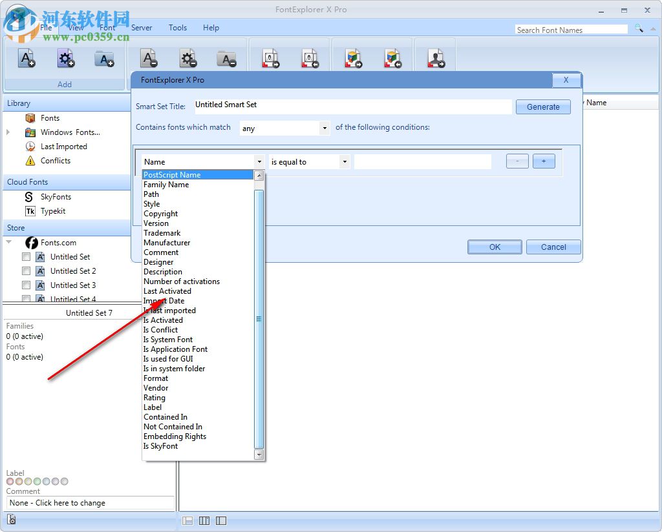
Task: Switch to the column view layout icon
Action: [x=204, y=520]
